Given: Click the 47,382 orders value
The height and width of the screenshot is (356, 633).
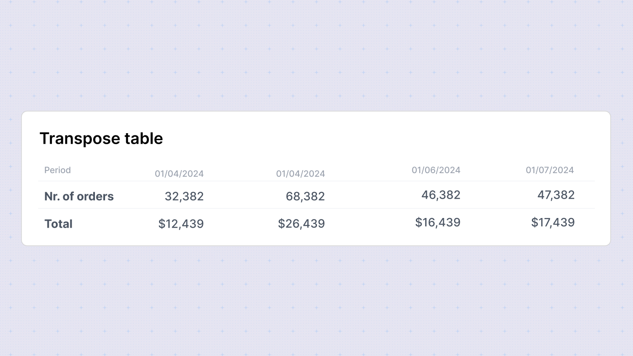Looking at the screenshot, I should click(x=556, y=195).
